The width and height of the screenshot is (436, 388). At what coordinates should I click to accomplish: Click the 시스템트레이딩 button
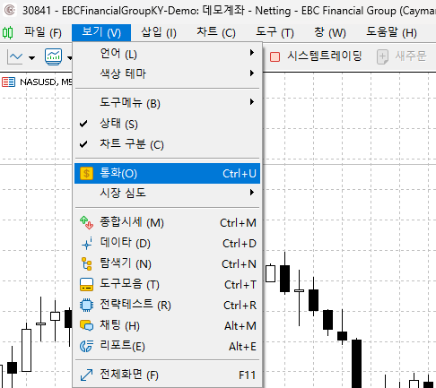pyautogui.click(x=316, y=56)
